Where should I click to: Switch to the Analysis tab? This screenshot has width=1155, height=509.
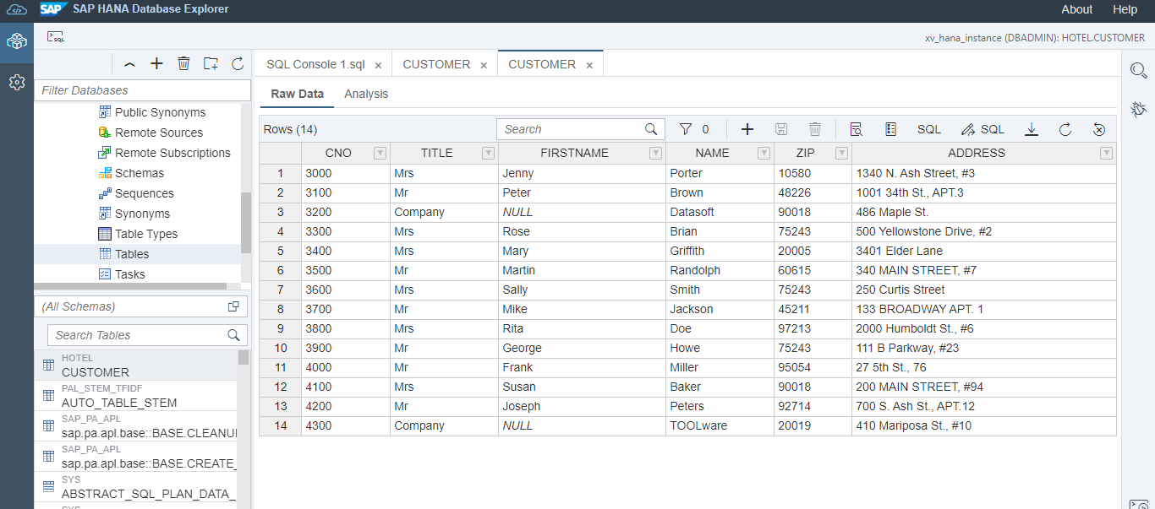(366, 94)
